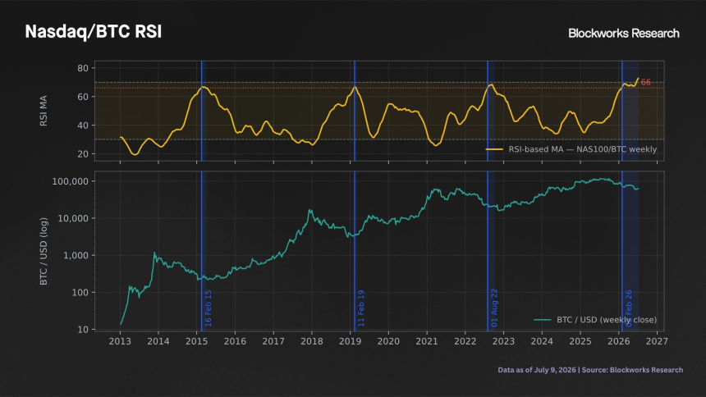Click the 2027 x-axis tick label

tap(657, 341)
